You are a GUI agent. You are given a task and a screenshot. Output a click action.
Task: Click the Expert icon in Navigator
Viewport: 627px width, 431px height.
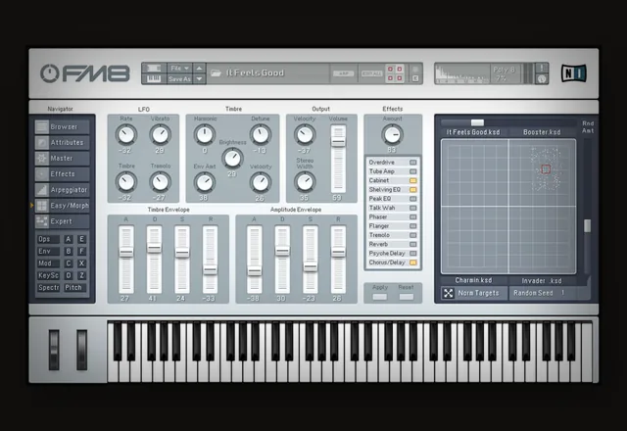coord(41,221)
